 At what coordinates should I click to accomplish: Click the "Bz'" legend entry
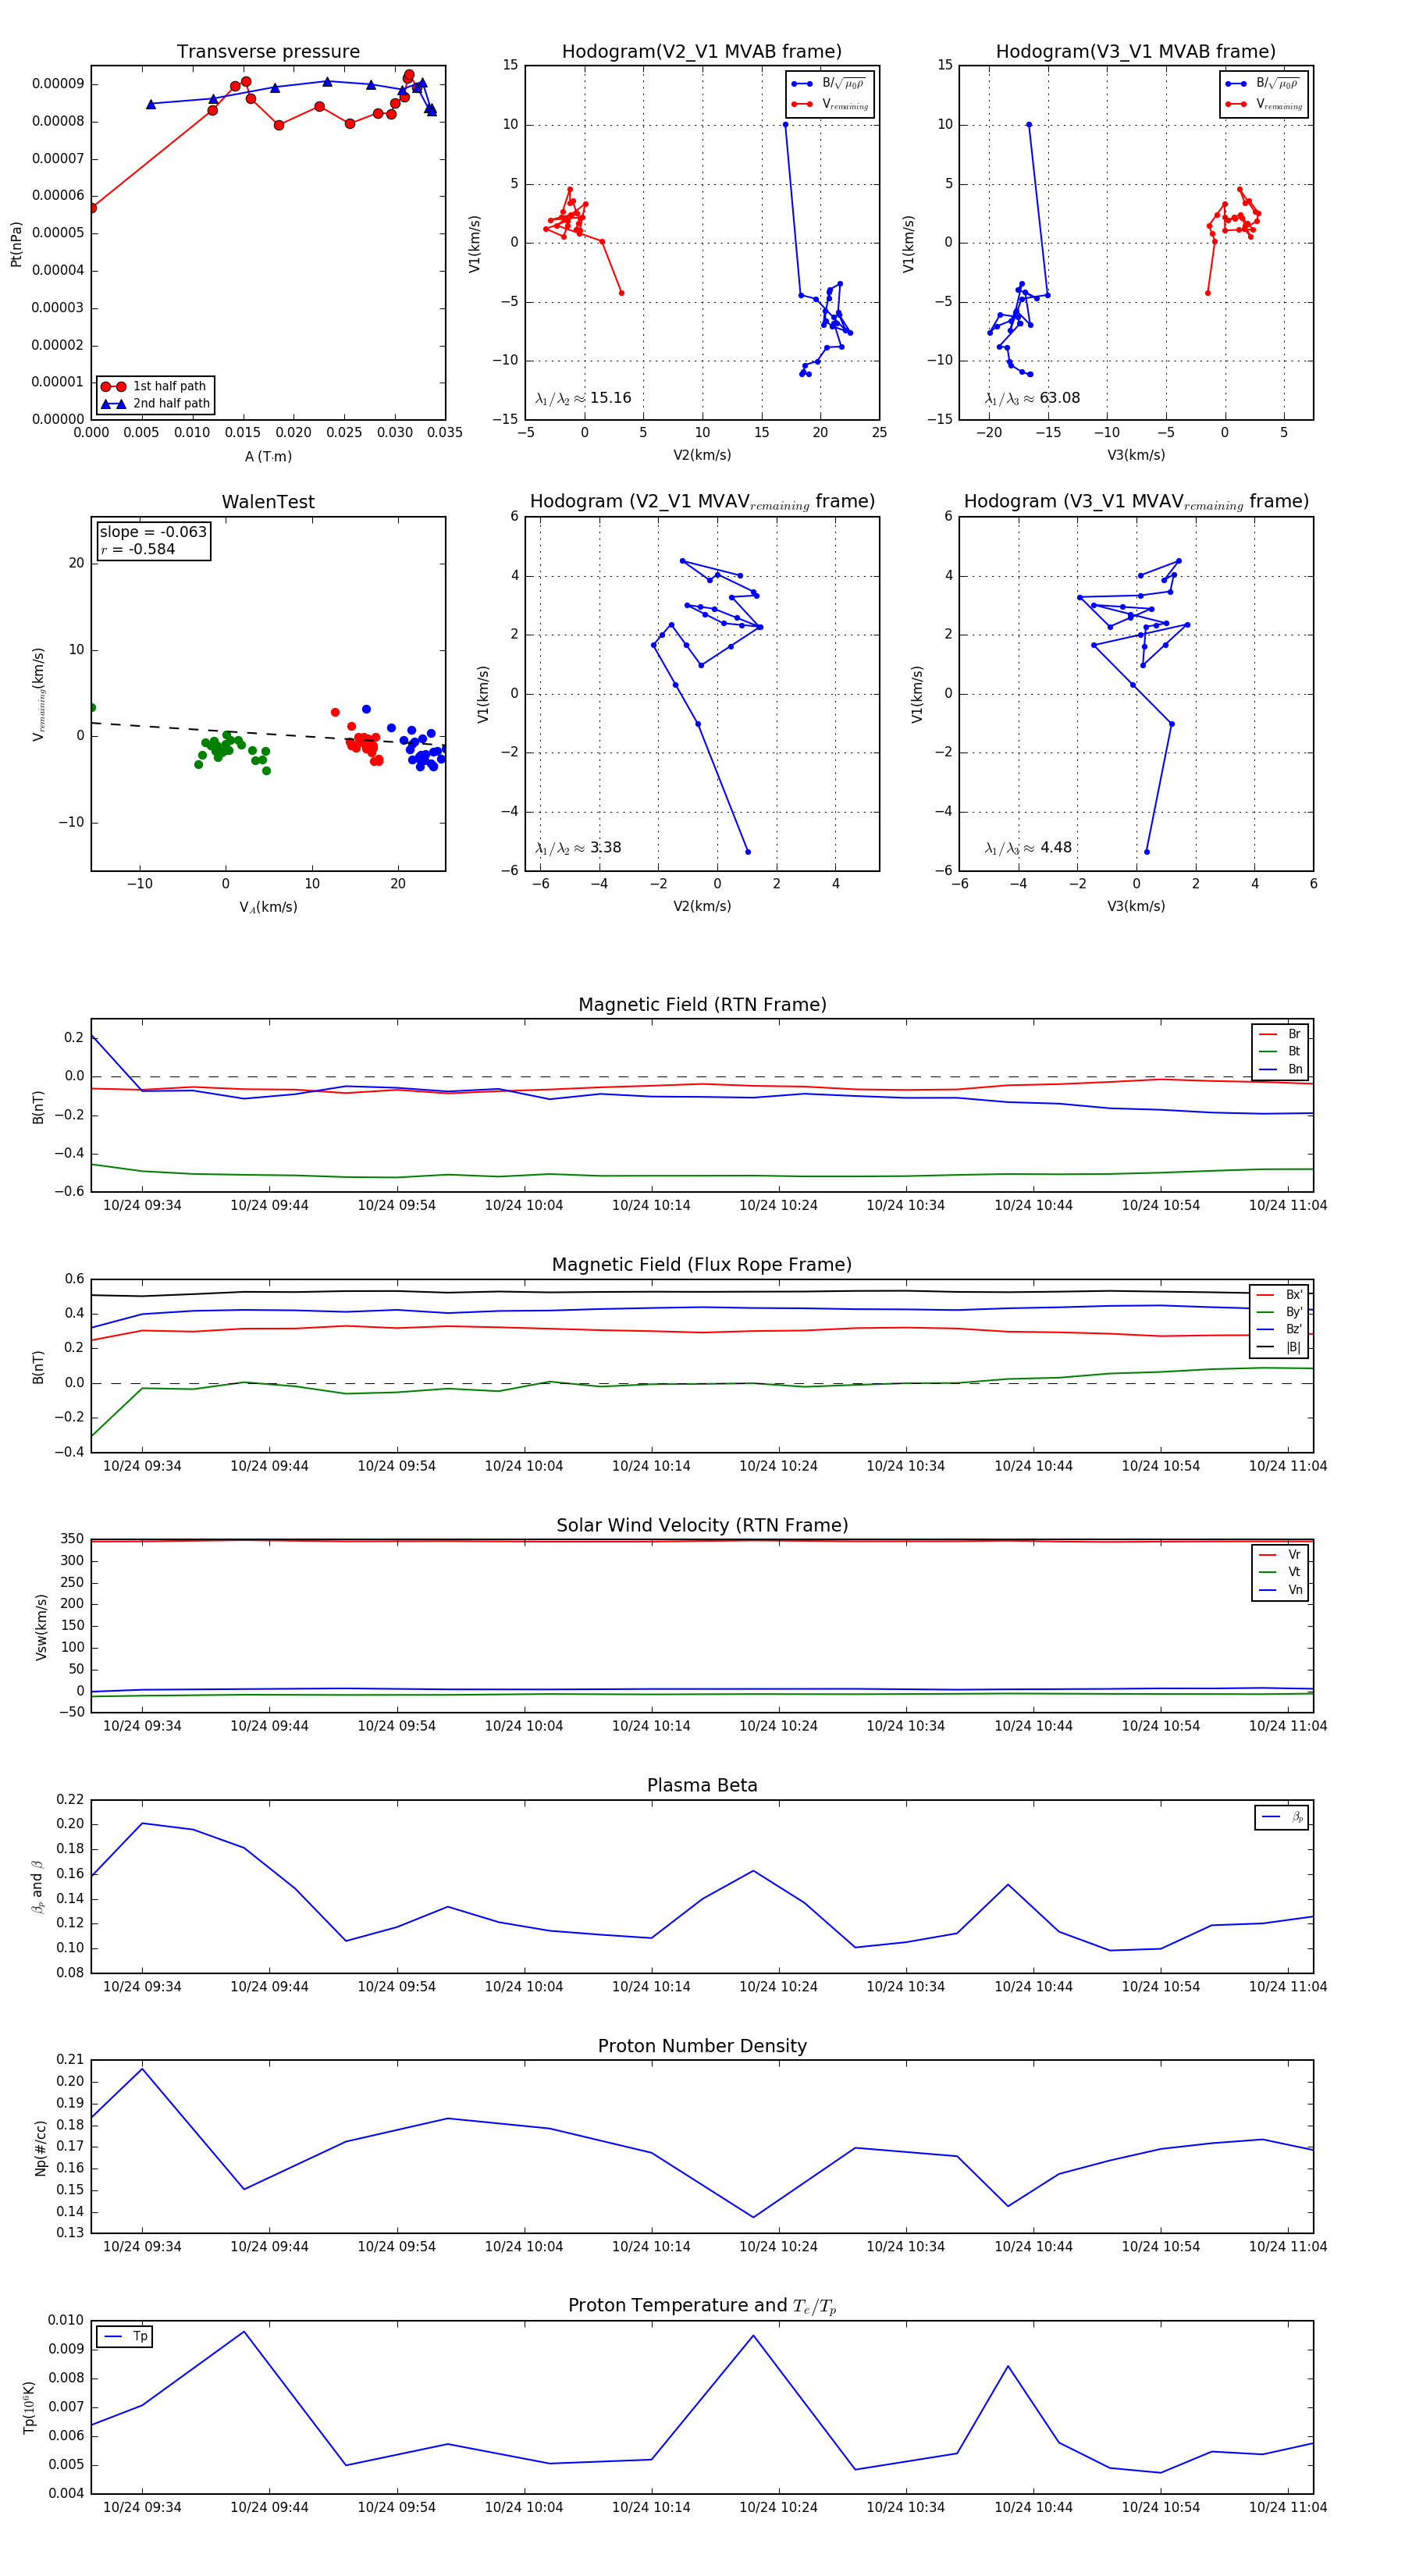1280,1329
